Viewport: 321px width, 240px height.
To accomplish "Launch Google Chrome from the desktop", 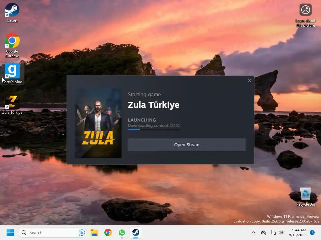I will (12, 45).
